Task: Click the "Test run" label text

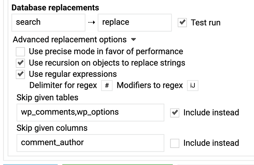Action: (x=206, y=22)
